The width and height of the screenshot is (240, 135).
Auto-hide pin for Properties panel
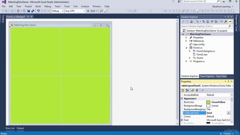(x=228, y=81)
